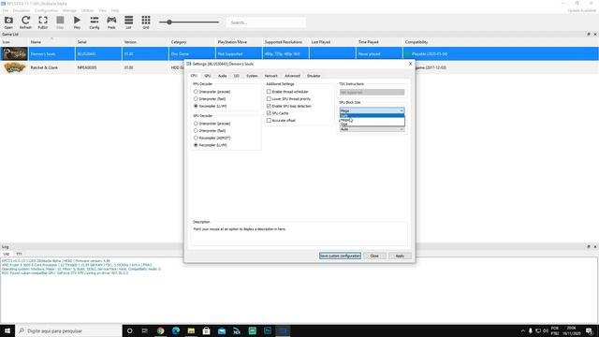Viewport: 599px width, 337px height.
Task: Select PPU Interpreter (precise) radio button
Action: [196, 92]
